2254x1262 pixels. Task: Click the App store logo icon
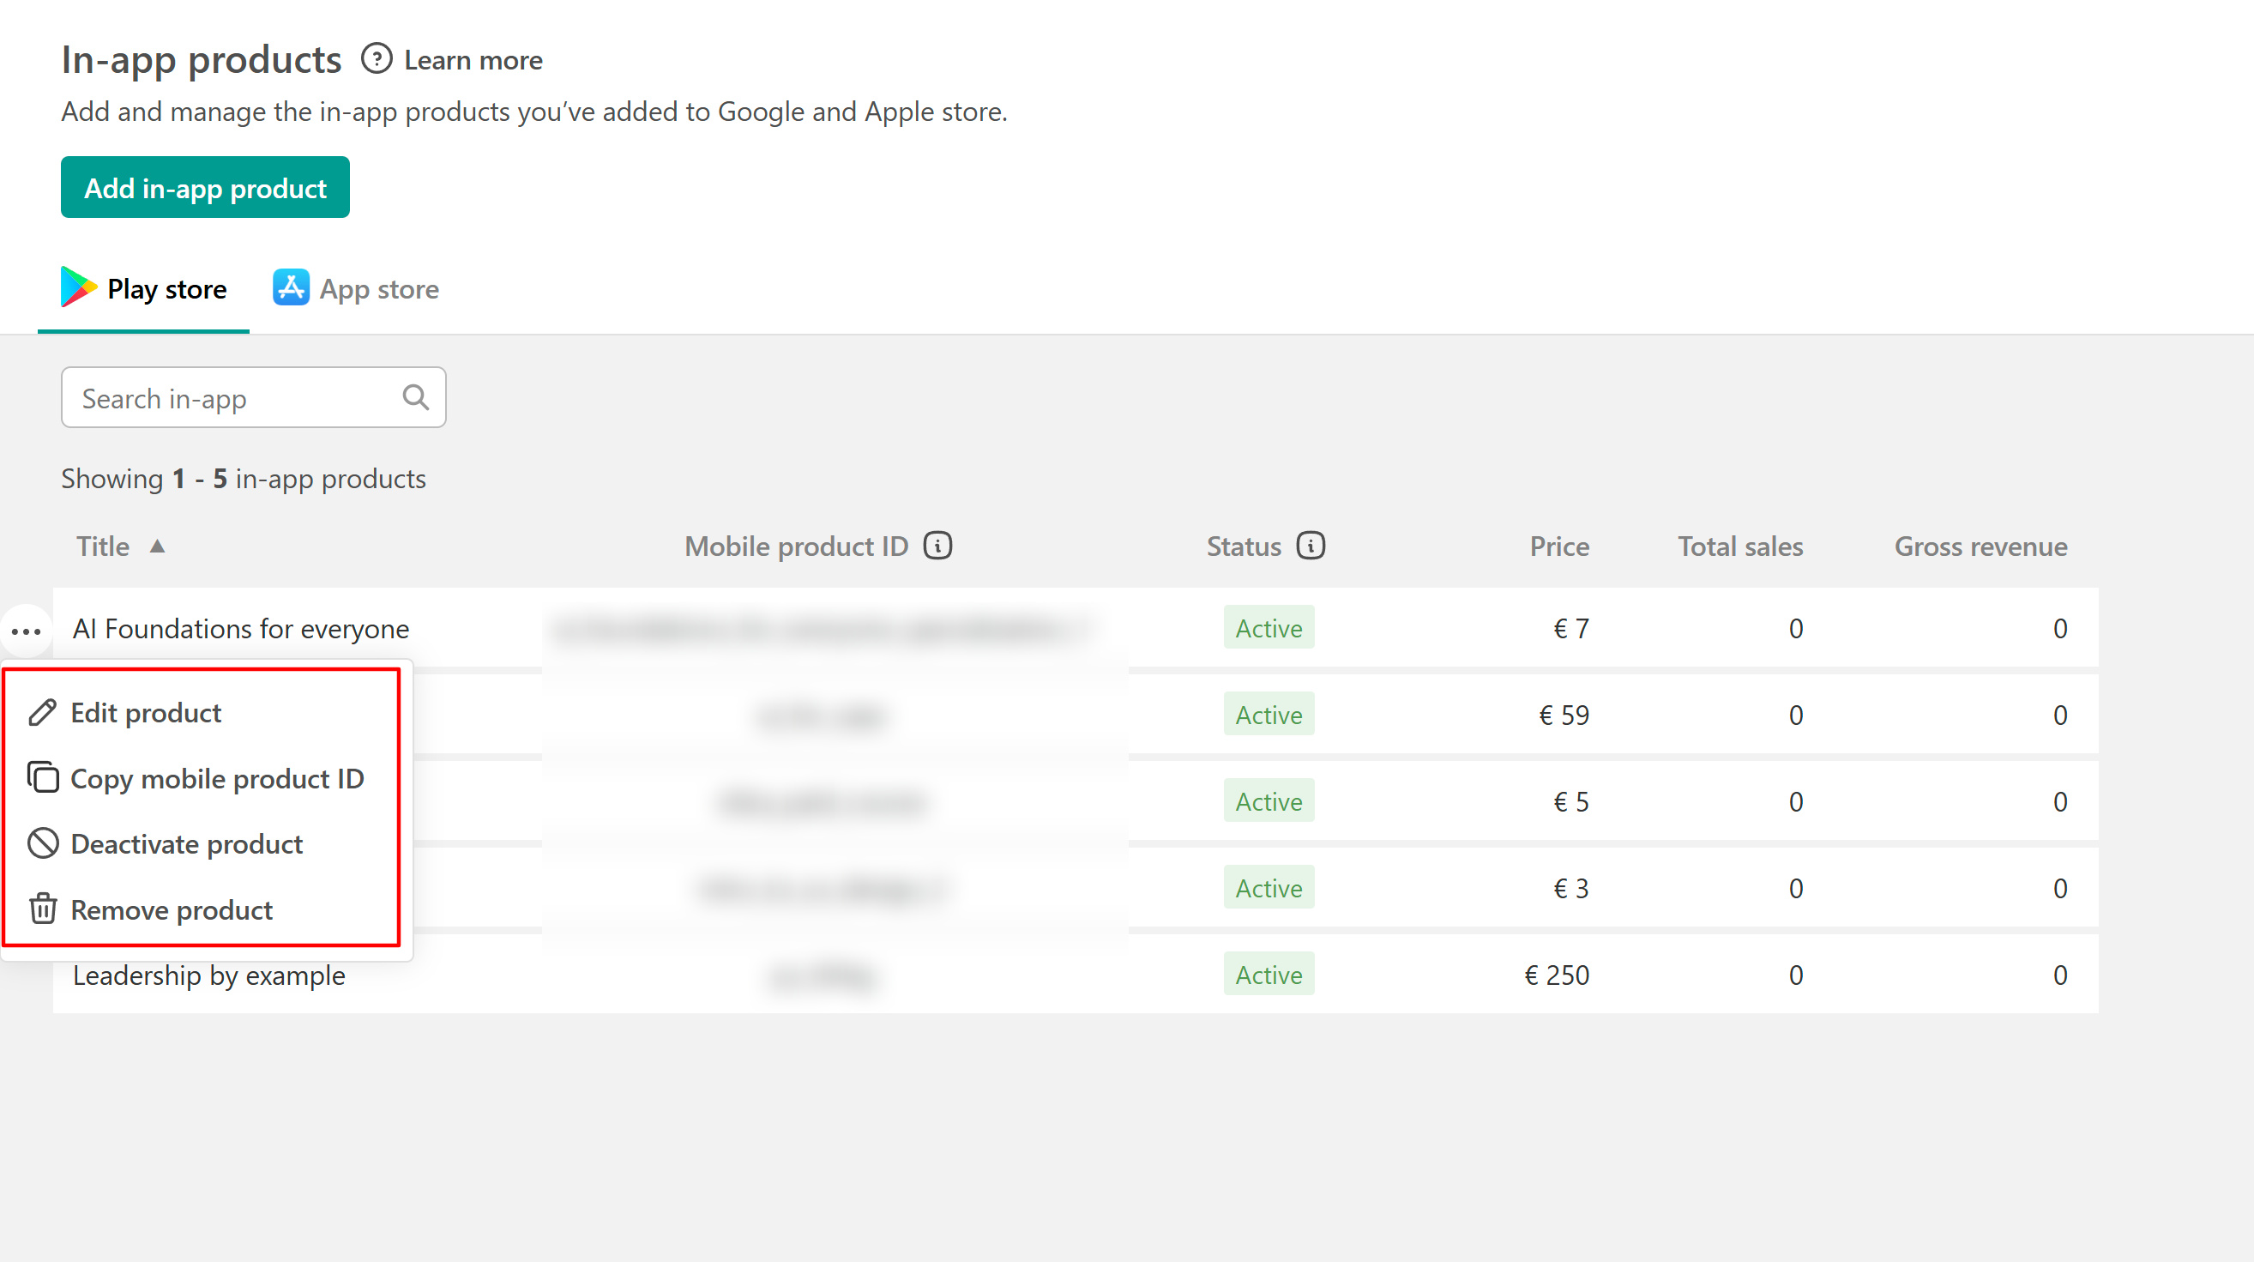[291, 288]
